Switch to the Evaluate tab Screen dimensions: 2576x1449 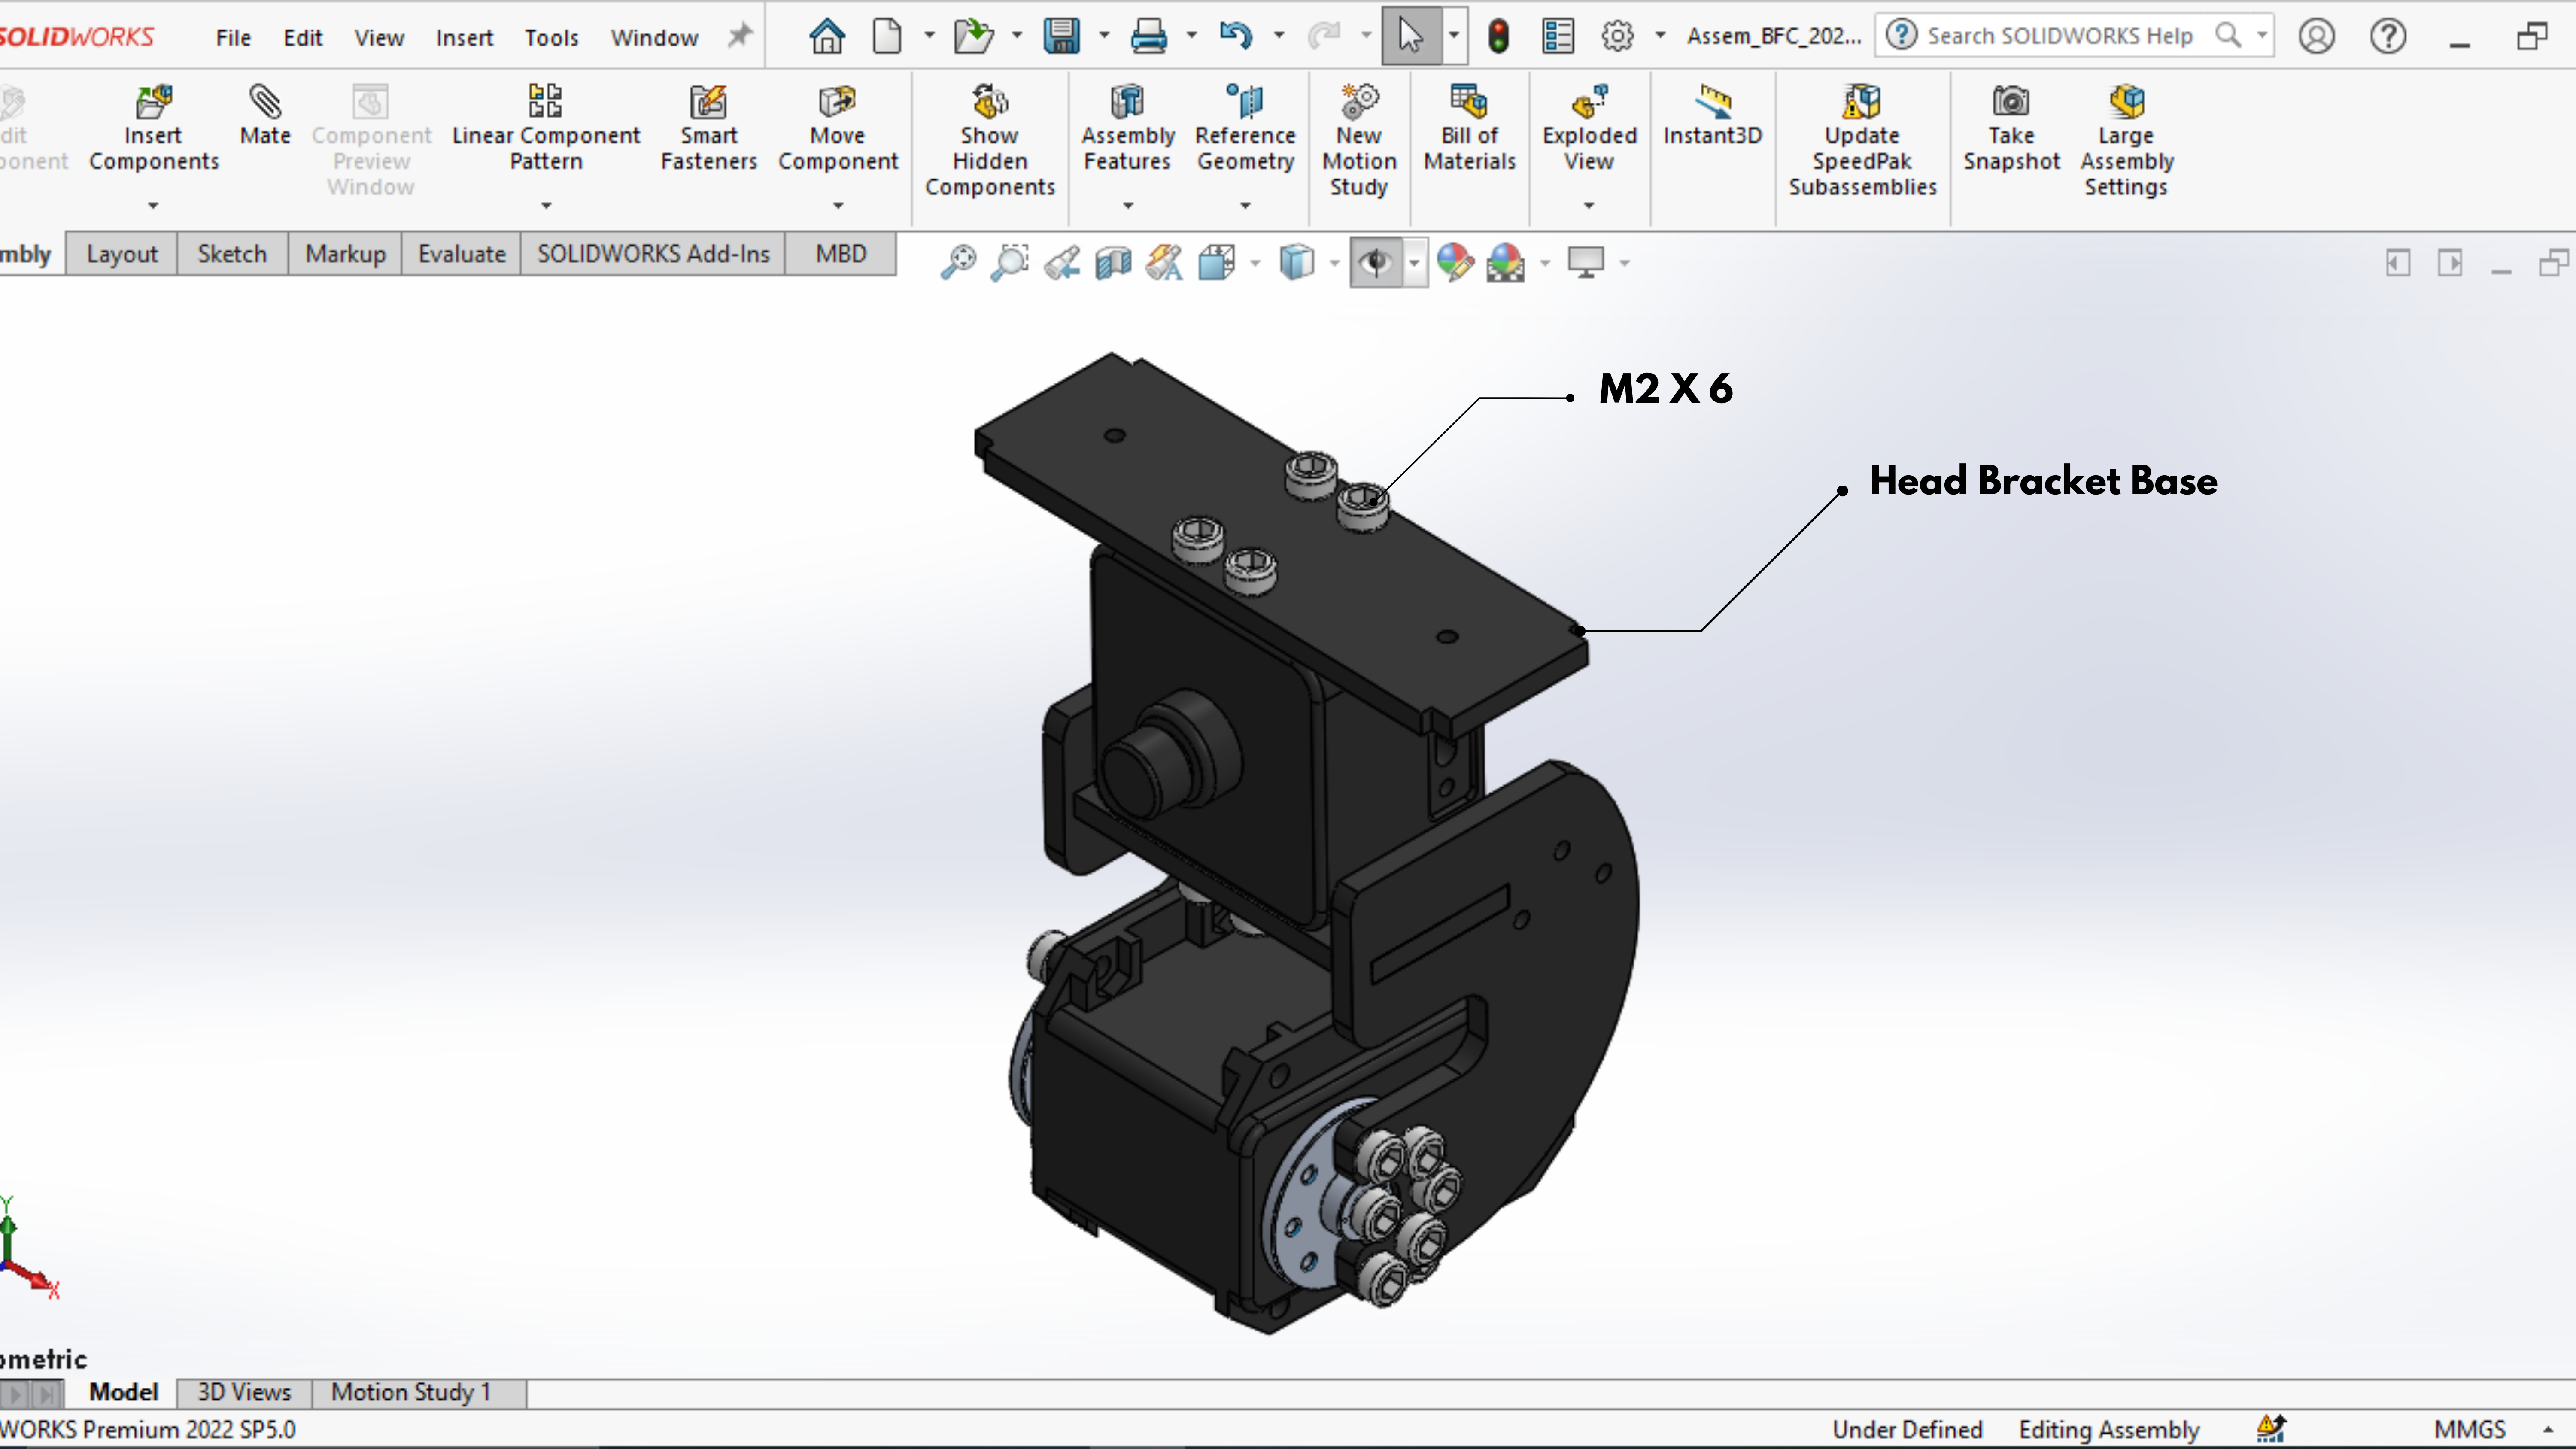[x=462, y=254]
